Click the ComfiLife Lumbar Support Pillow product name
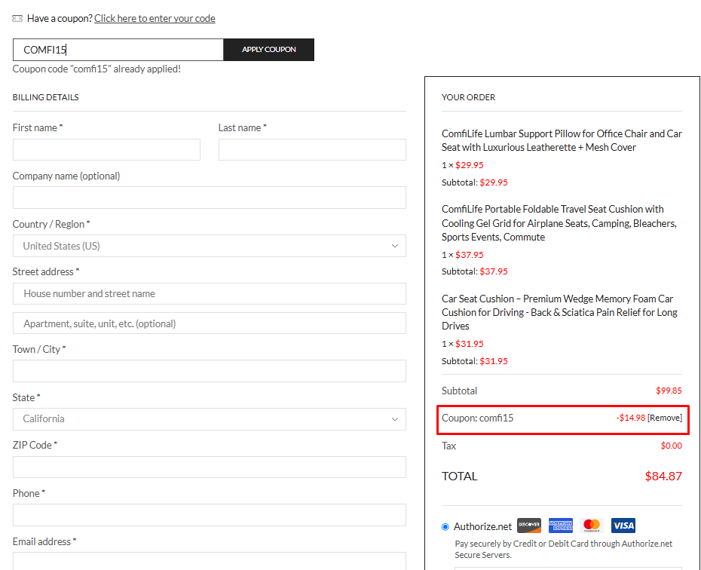701x570 pixels. pyautogui.click(x=562, y=140)
